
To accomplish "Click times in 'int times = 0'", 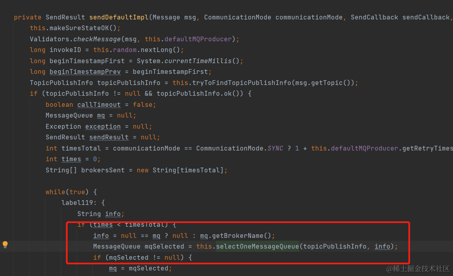I will pyautogui.click(x=71, y=159).
